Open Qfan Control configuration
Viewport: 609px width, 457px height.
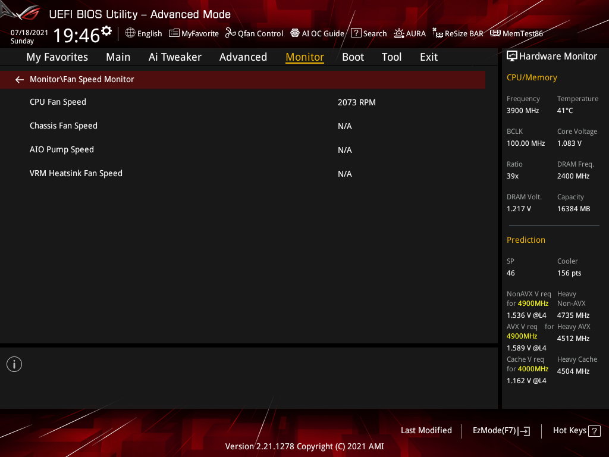pyautogui.click(x=254, y=33)
